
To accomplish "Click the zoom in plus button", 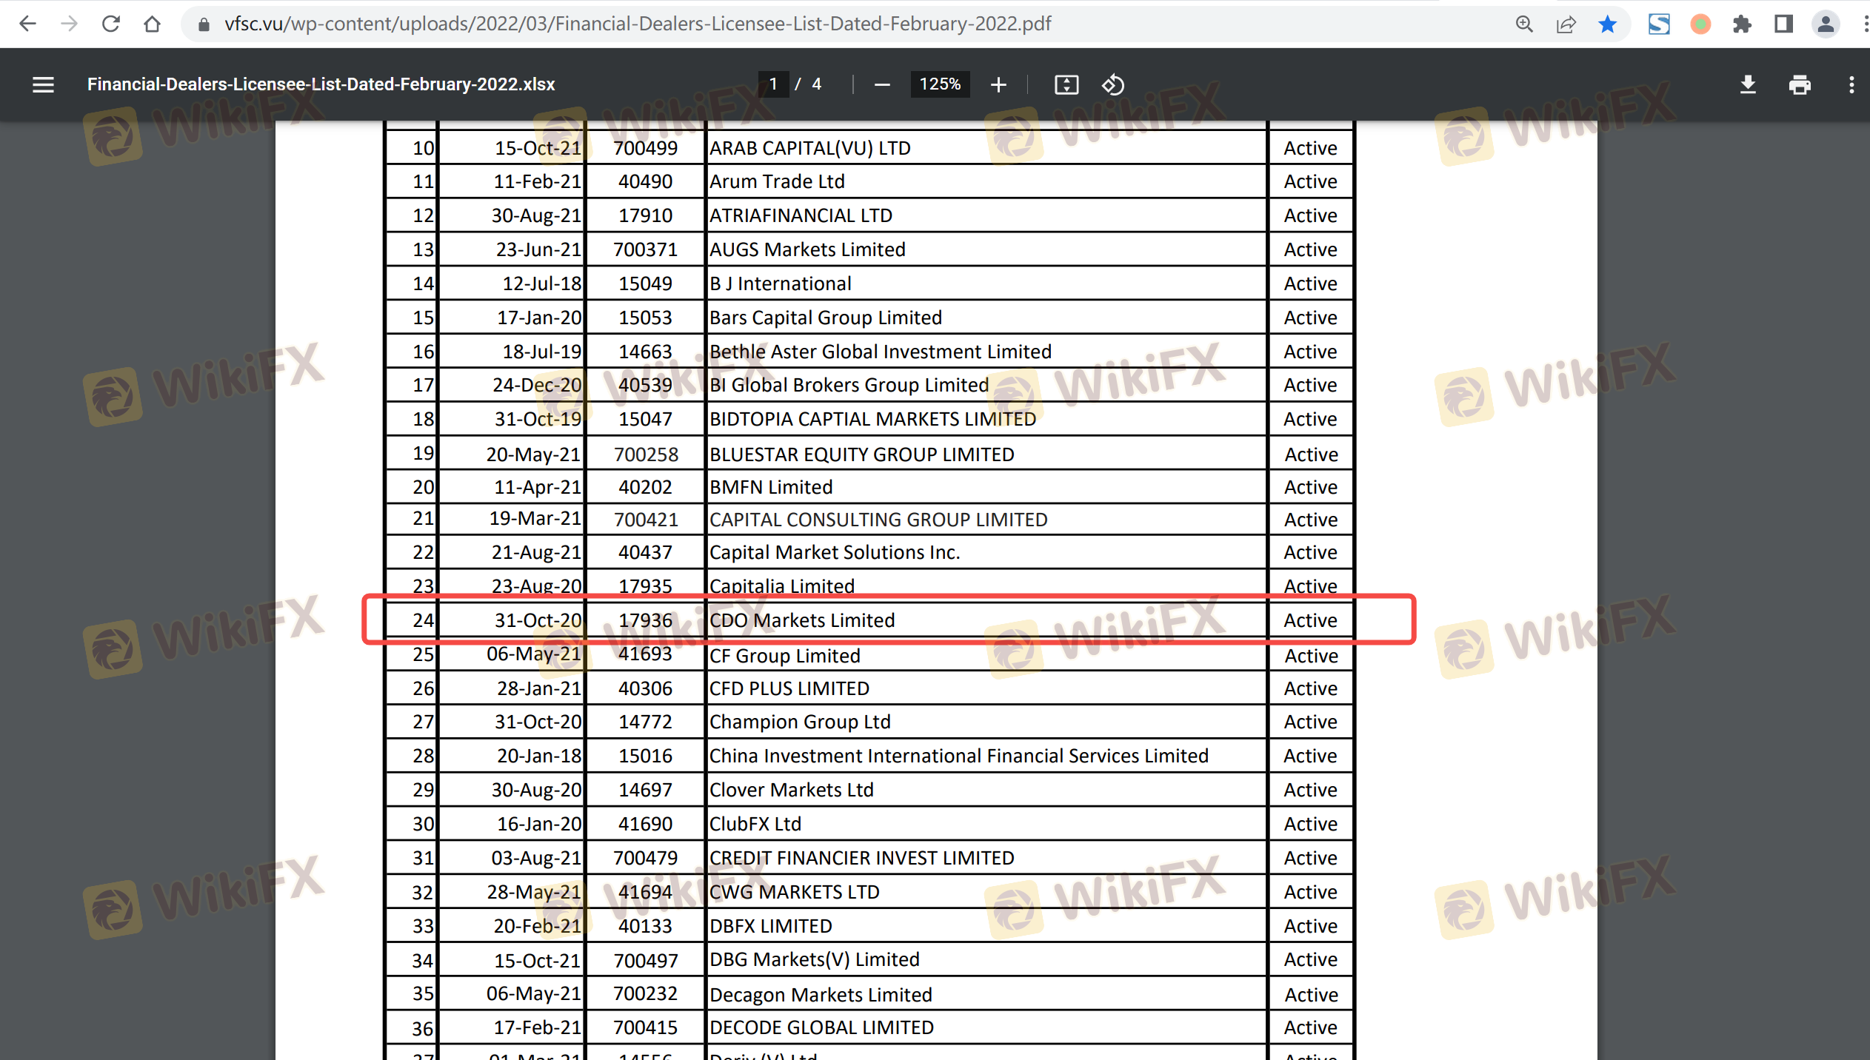I will pos(998,84).
